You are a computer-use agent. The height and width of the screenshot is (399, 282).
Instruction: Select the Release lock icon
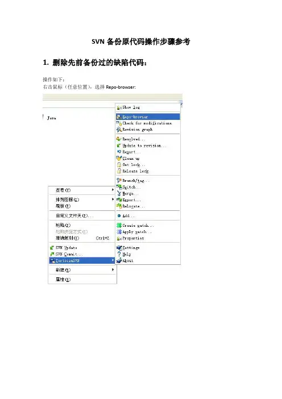(x=119, y=171)
